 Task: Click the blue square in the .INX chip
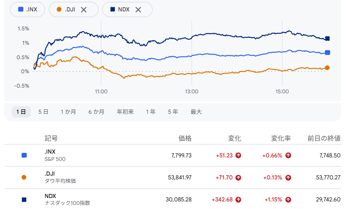click(x=21, y=9)
